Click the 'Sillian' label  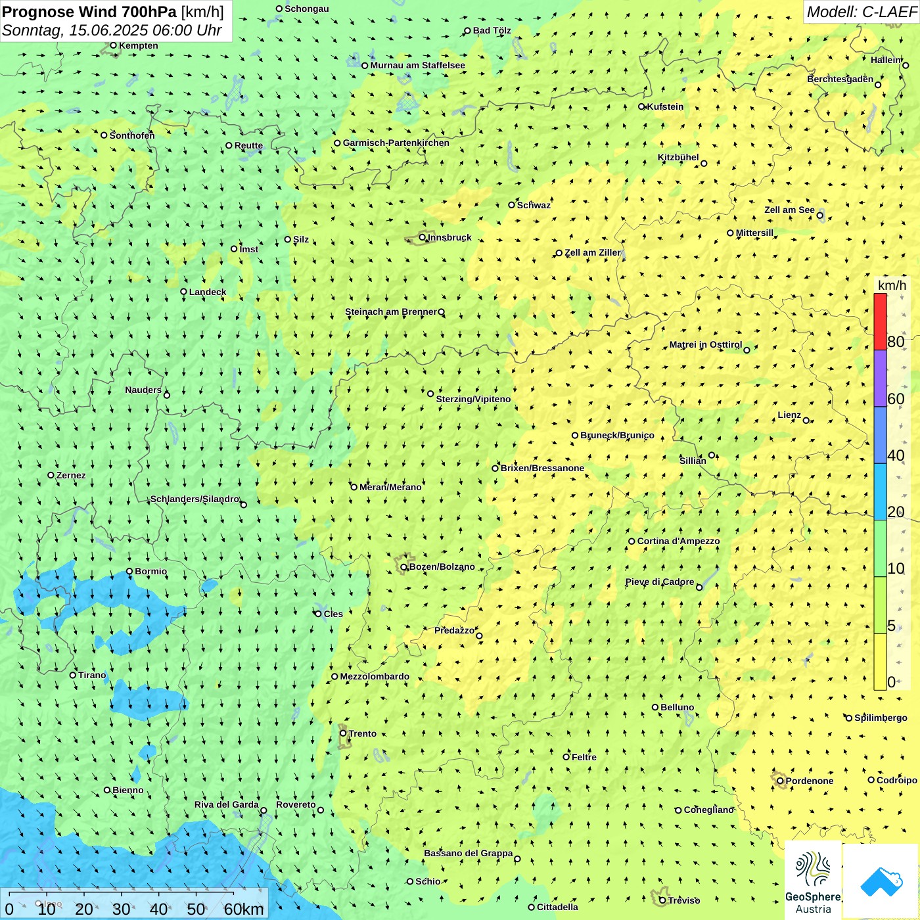tap(693, 461)
